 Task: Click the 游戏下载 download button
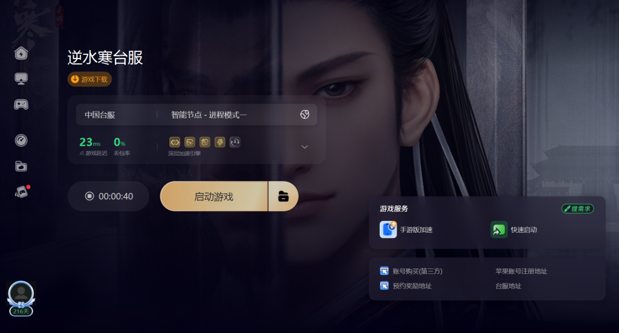tap(89, 79)
